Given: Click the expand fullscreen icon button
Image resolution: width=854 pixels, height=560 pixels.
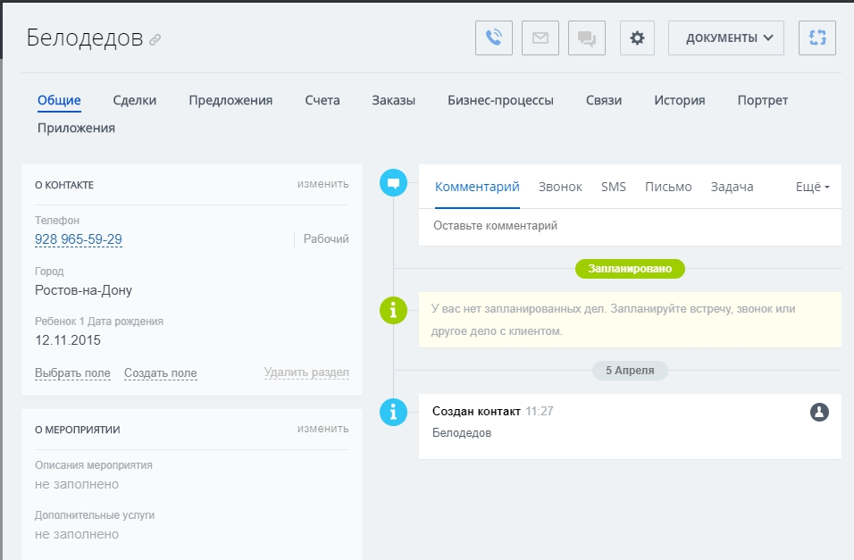Looking at the screenshot, I should point(817,38).
